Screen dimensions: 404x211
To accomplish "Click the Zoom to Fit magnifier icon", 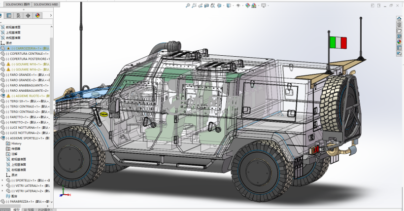I will (x=188, y=5).
